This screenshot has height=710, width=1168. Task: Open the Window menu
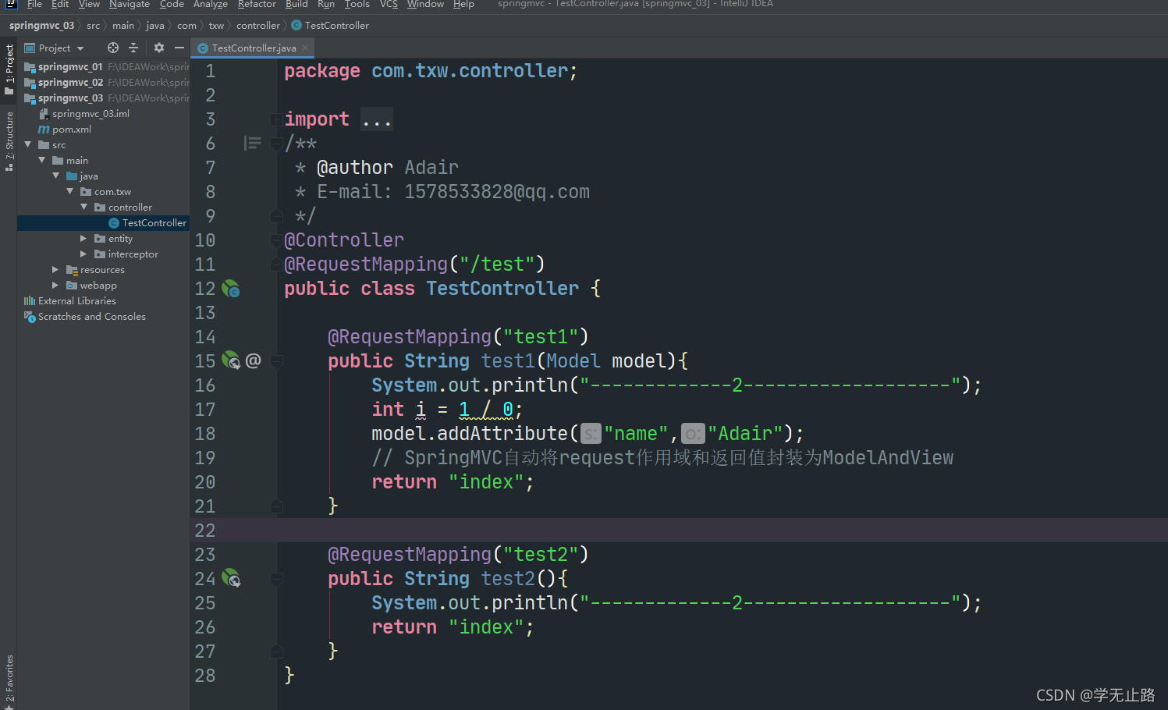pos(425,5)
